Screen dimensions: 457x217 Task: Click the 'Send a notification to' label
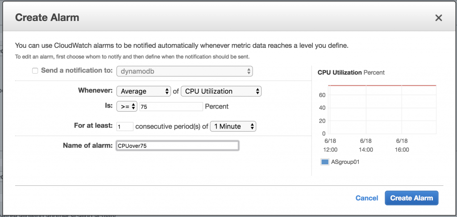[77, 71]
